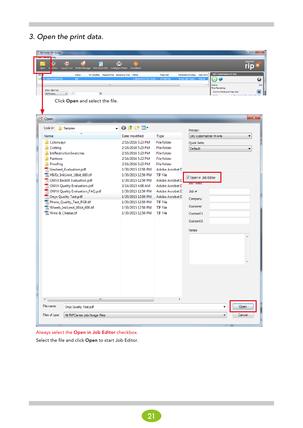Click the Media column header in queue
Viewport: 303px width, 428px height.
pyautogui.click(x=145, y=75)
